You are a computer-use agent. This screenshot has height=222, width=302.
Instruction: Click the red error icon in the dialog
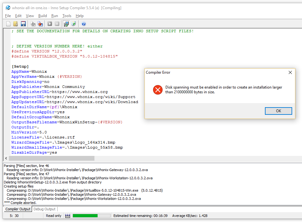coord(158,90)
